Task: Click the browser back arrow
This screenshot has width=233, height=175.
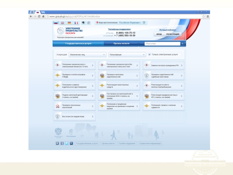Action: tap(31, 16)
